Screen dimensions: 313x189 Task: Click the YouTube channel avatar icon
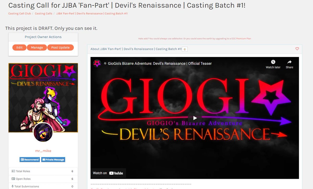(97, 64)
